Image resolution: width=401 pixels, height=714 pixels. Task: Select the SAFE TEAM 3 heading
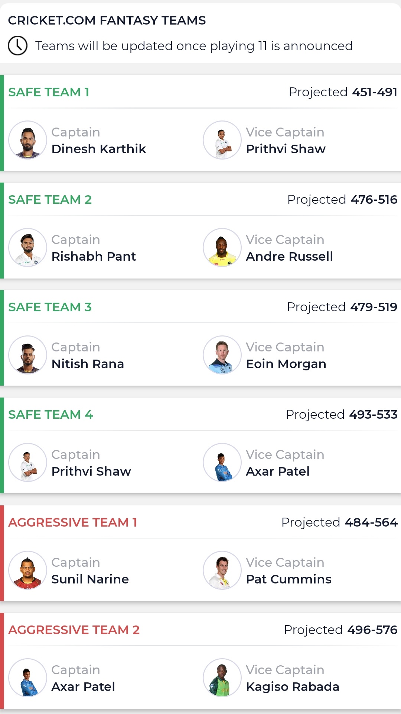tap(50, 307)
